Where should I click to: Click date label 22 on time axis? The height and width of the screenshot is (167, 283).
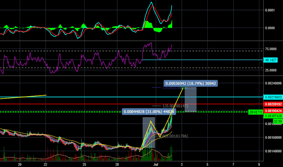point(46,165)
